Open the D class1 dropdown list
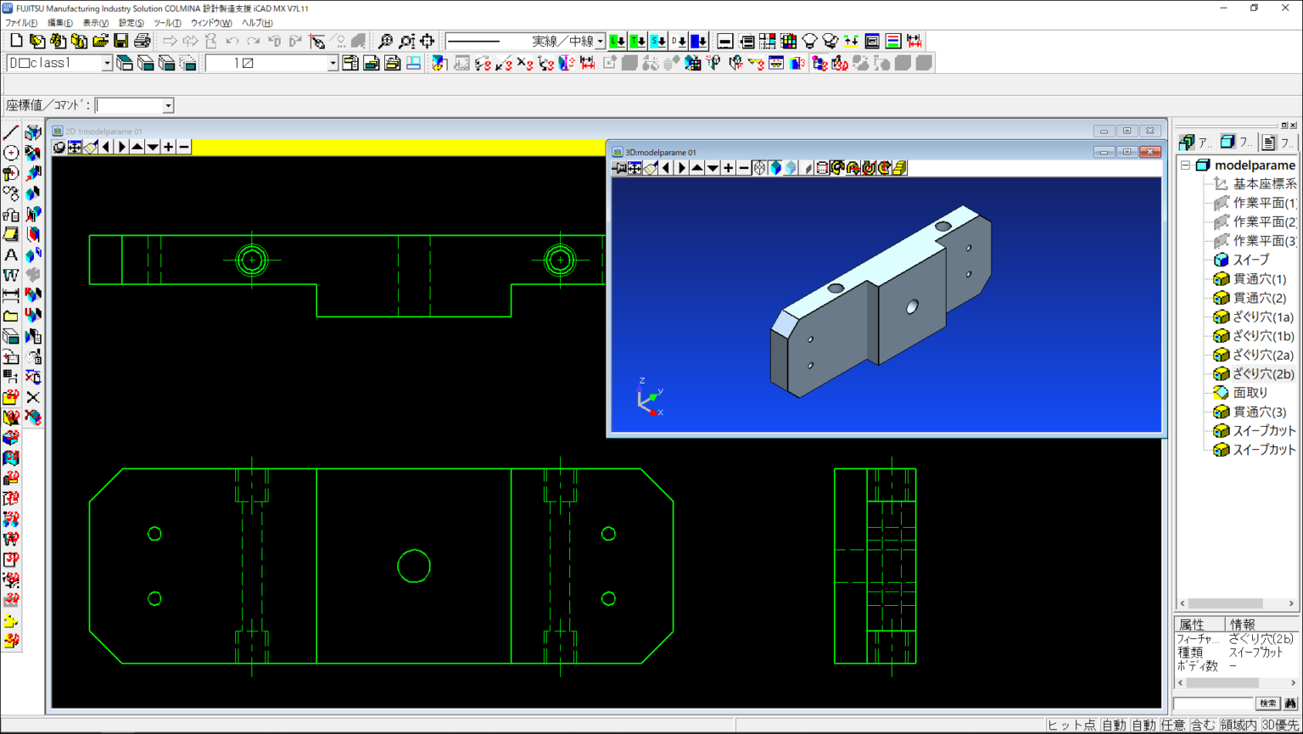 pyautogui.click(x=107, y=63)
